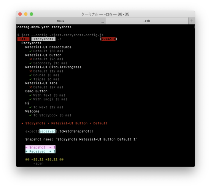Click the red cross beside Default (26 ms)
The height and width of the screenshot is (188, 211).
coord(30,59)
